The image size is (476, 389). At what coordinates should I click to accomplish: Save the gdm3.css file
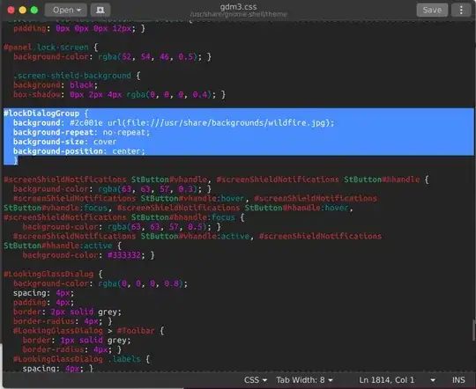click(x=432, y=10)
